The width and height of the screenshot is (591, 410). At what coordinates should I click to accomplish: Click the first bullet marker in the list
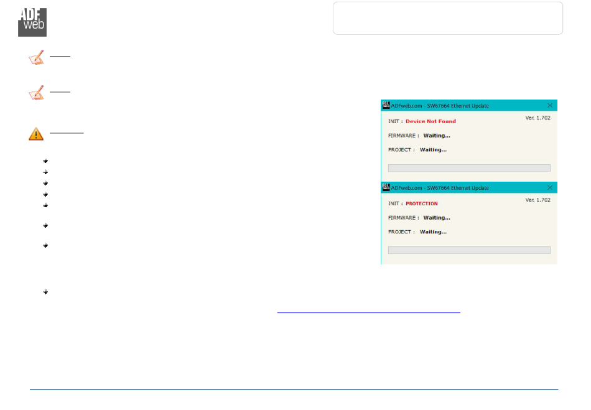46,161
